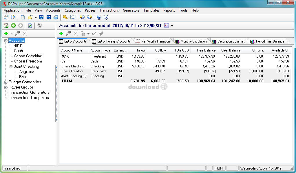Open the period dropdown arrow after the calendar icon
The height and width of the screenshot is (173, 296).
point(172,26)
